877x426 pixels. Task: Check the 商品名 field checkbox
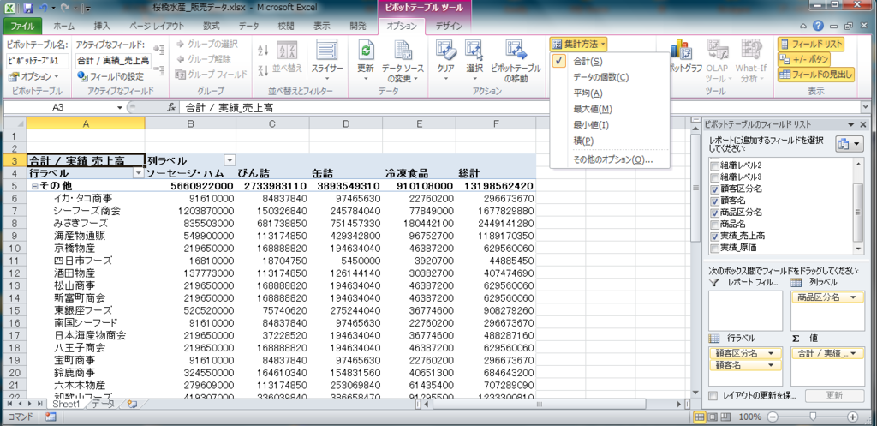coord(715,225)
